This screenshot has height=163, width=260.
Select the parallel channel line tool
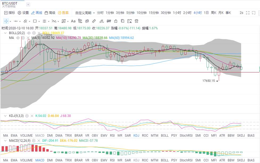click(25, 21)
